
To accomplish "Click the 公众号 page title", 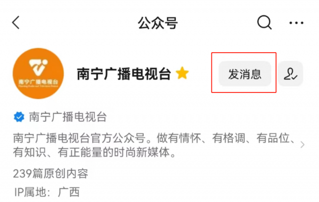I will [158, 23].
